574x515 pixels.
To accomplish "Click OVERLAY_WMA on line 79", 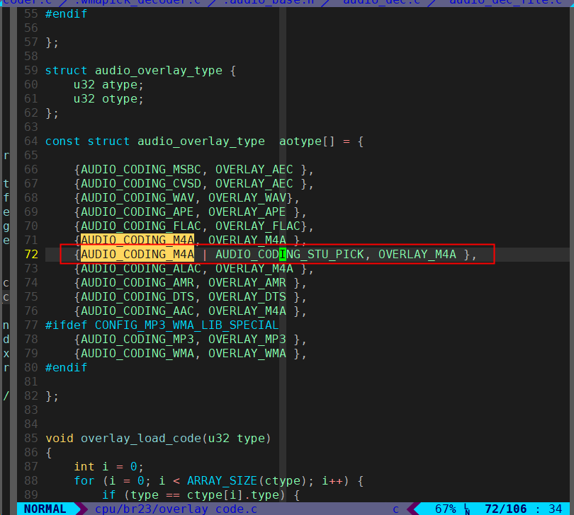I will 247,354.
